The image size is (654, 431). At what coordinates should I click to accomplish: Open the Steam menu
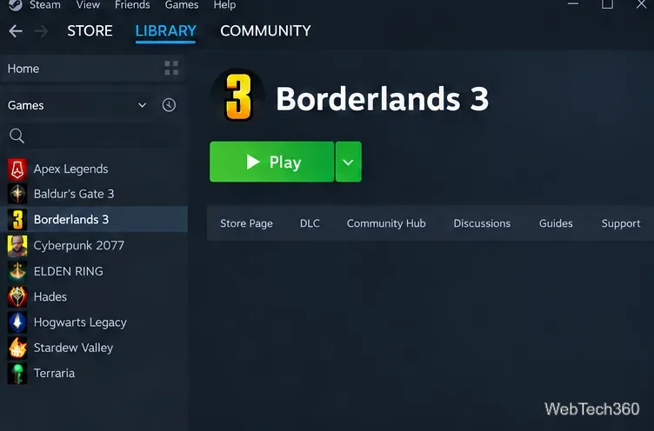[x=44, y=5]
